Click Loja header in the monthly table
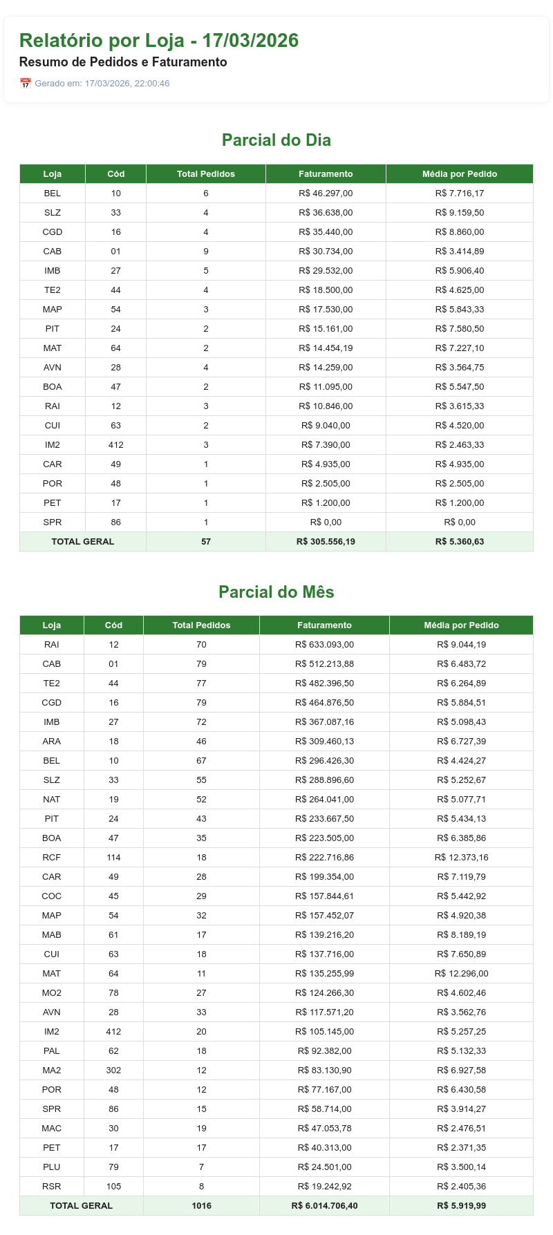Screen dimensions: 553x1235 point(52,625)
